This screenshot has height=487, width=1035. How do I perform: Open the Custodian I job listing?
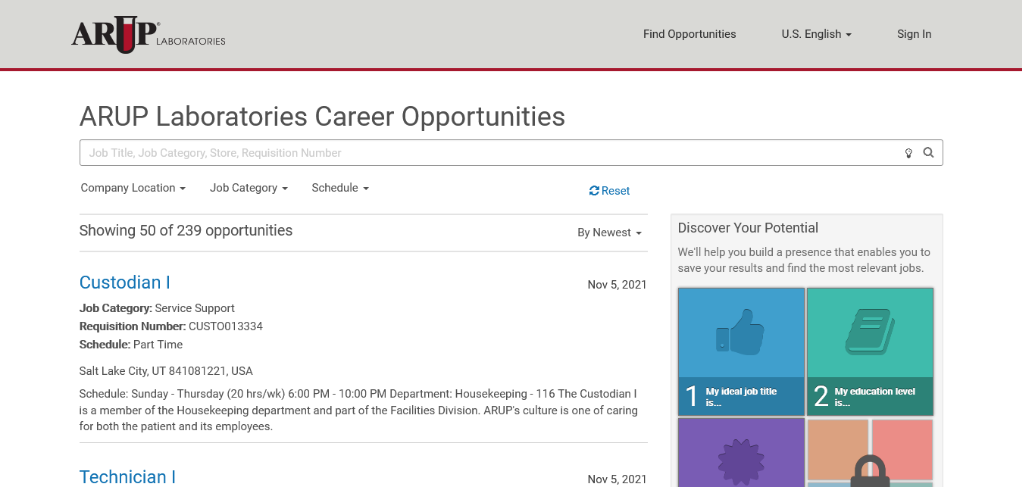tap(124, 283)
